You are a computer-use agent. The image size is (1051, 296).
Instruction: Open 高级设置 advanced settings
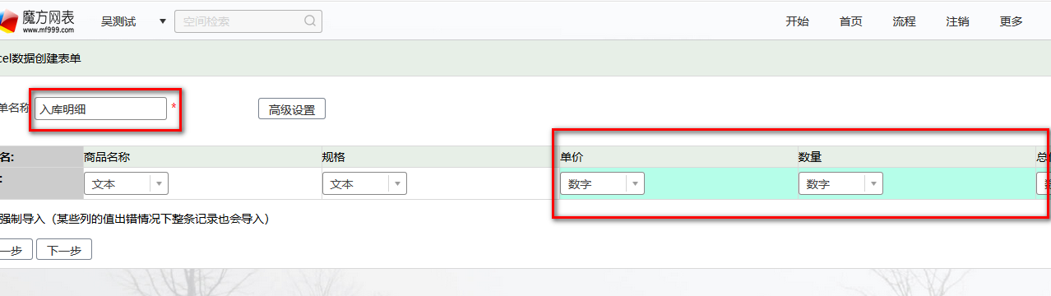(x=292, y=109)
